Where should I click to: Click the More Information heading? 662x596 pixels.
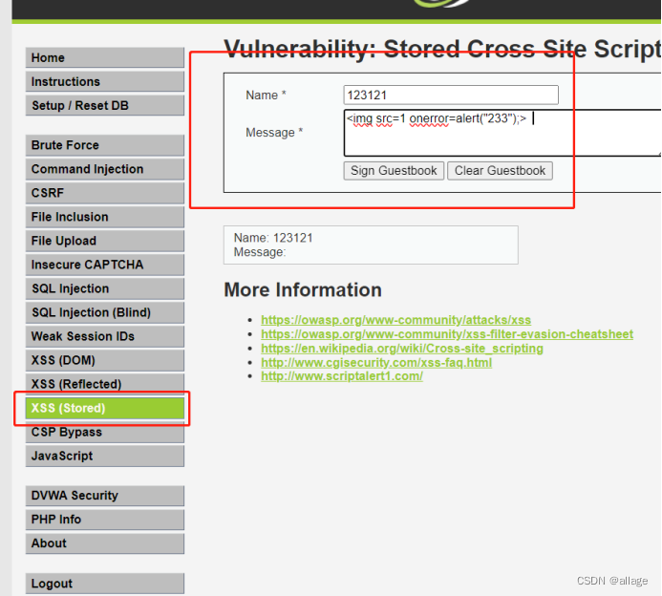[x=303, y=290]
